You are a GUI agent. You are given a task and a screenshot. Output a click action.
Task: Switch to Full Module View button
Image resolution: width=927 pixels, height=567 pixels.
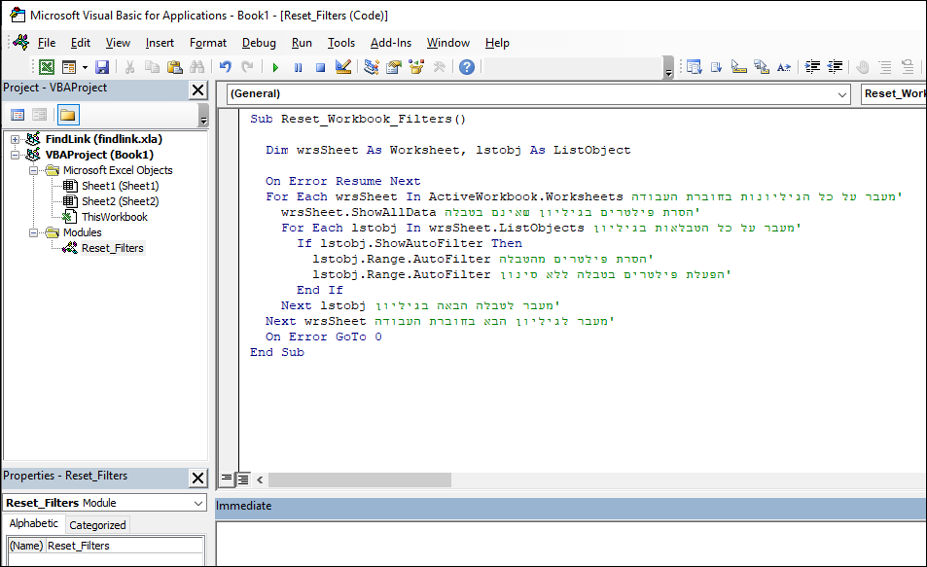point(243,478)
